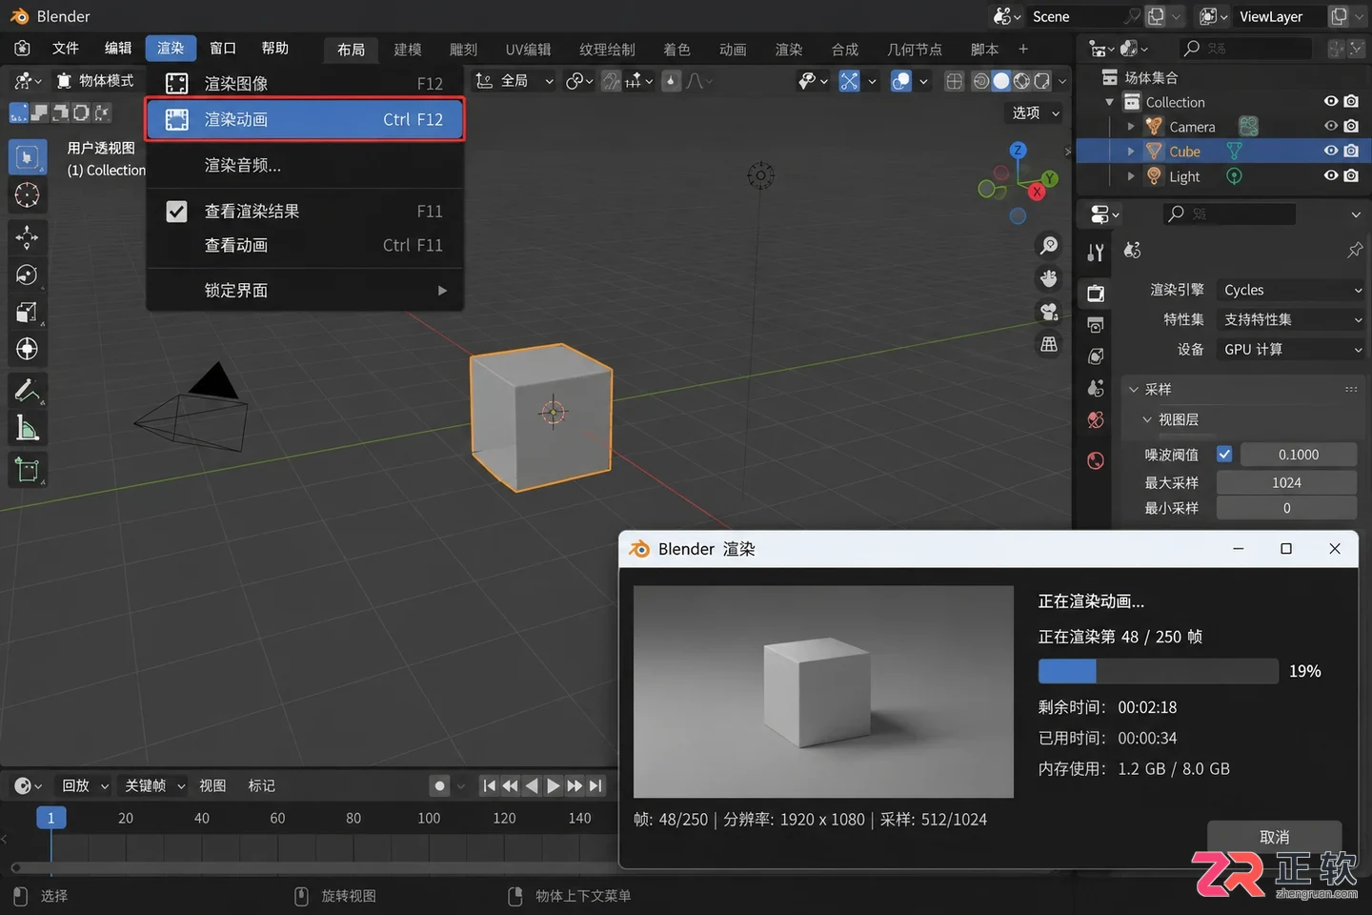Choose 渲染动画 from the render menu

[305, 119]
